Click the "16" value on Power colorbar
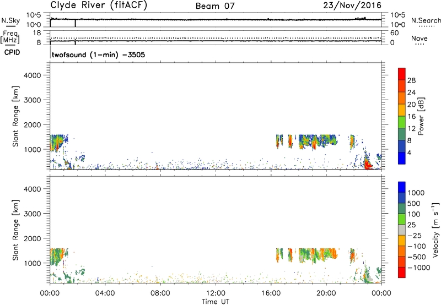 (x=411, y=117)
